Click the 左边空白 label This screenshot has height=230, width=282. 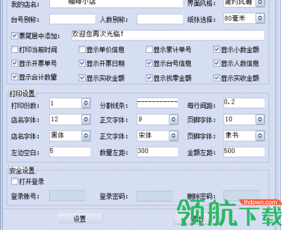pyautogui.click(x=25, y=153)
